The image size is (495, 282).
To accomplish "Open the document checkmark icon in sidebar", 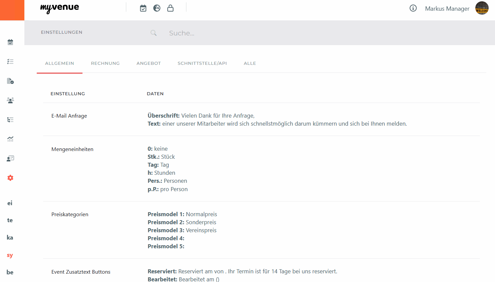I will (x=10, y=81).
